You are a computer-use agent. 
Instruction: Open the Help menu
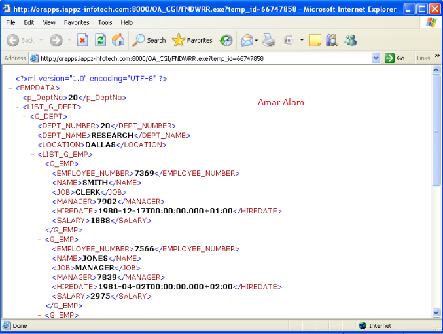(126, 22)
